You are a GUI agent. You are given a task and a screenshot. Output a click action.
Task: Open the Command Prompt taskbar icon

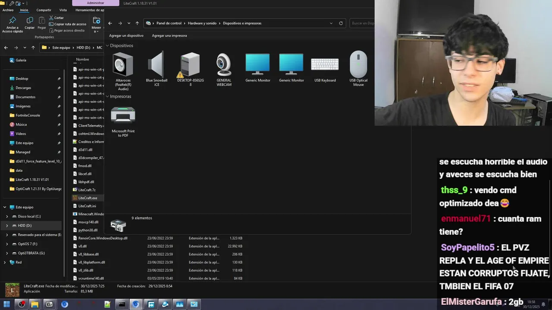coord(122,304)
